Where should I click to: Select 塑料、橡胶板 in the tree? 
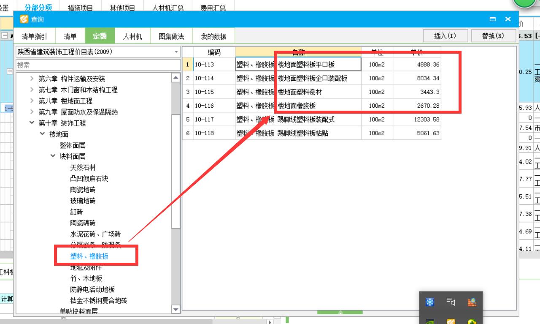tap(89, 256)
